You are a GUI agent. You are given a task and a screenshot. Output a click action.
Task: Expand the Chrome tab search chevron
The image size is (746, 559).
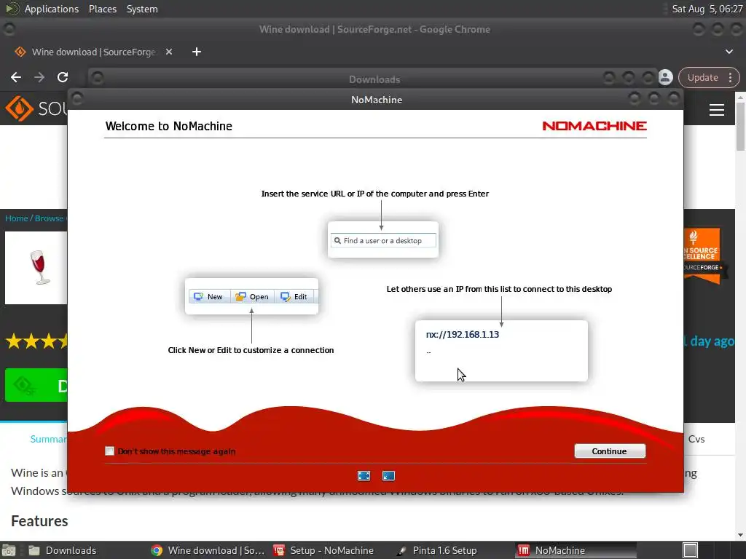click(x=729, y=52)
